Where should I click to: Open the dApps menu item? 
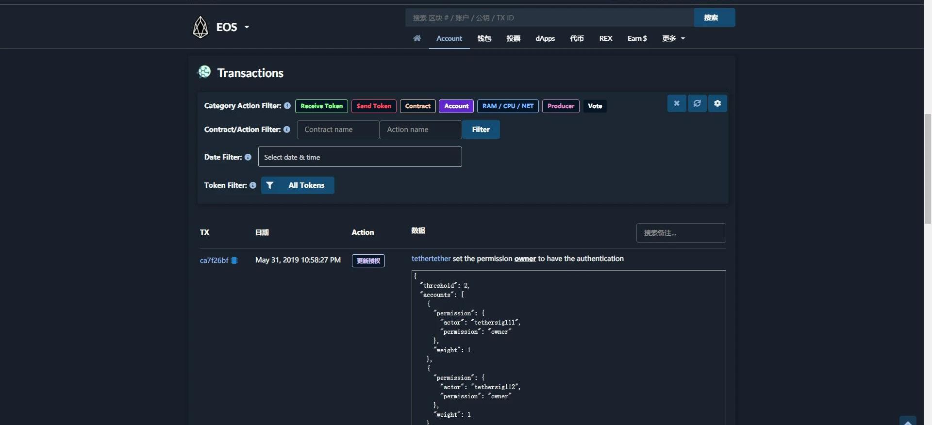[545, 38]
